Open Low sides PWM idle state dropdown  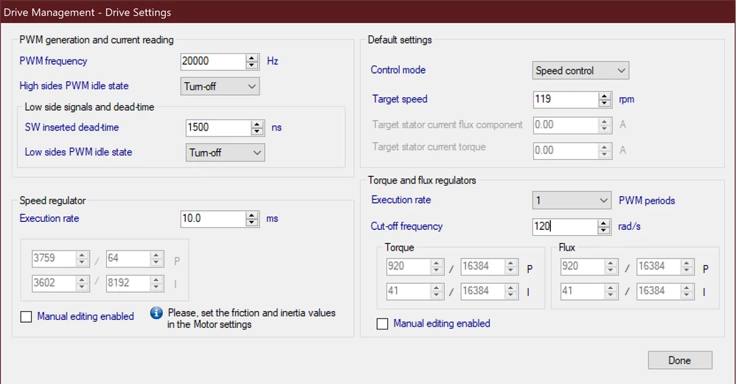click(226, 153)
